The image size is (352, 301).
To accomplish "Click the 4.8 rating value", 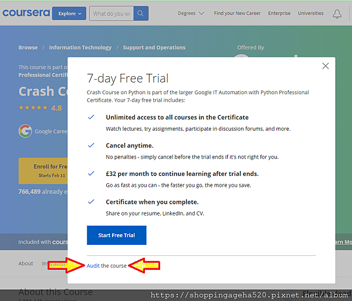I will (56, 108).
